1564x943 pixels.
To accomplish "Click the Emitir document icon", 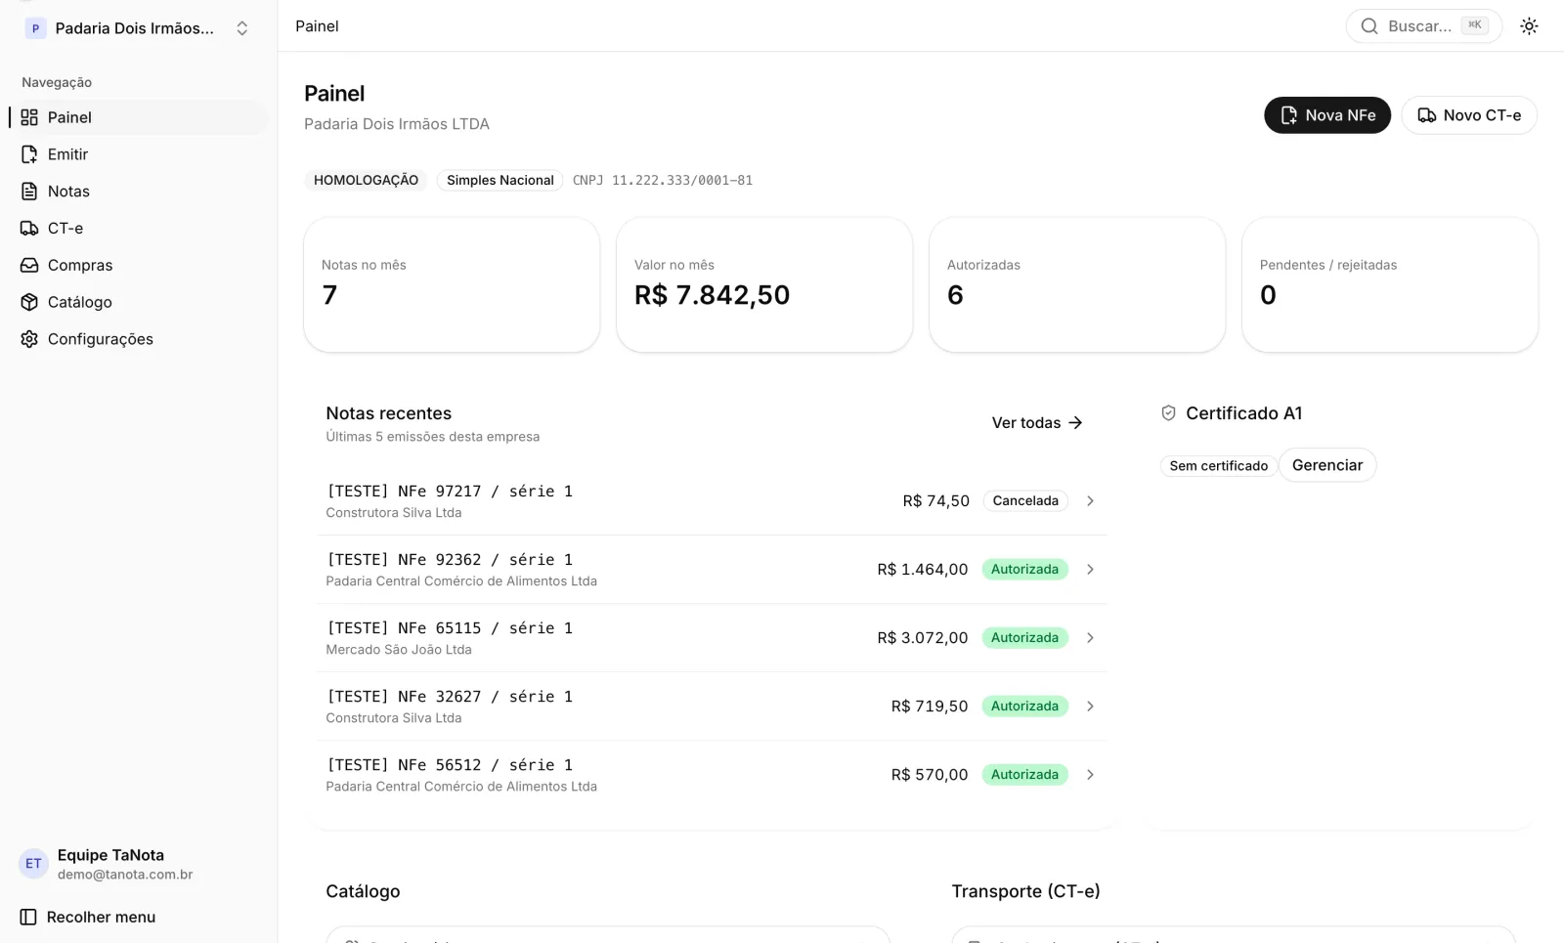I will point(29,154).
